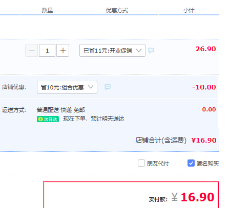This screenshot has width=229, height=208.
Task: Open the 省10元:组合优惠 store discount dropdown
Action: click(x=67, y=87)
